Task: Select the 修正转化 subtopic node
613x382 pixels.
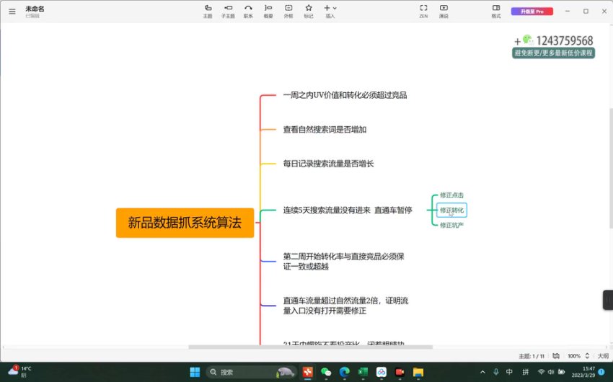Action: (x=451, y=210)
